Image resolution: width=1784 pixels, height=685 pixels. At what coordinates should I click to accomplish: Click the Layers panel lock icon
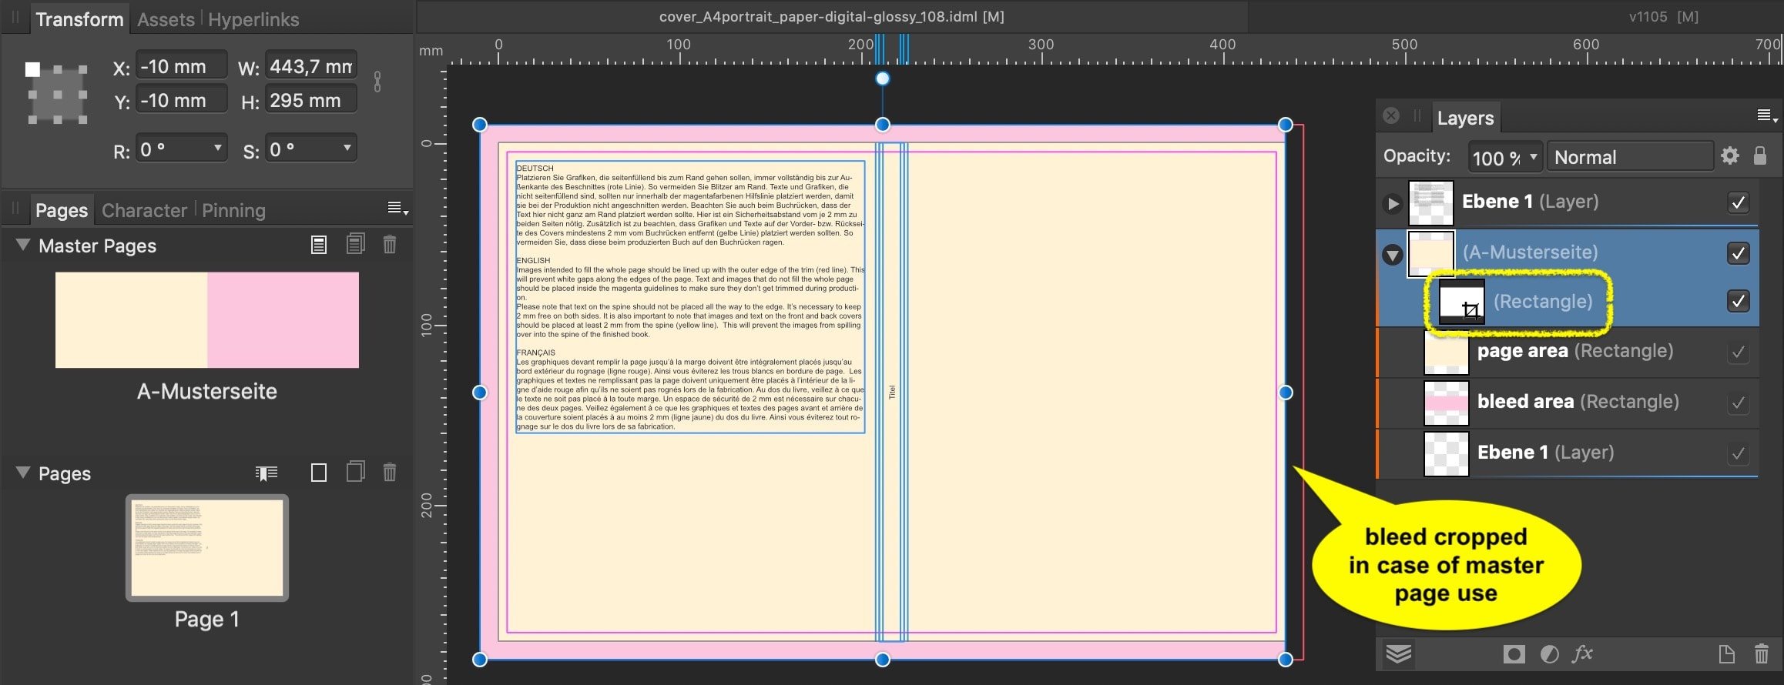tap(1760, 156)
